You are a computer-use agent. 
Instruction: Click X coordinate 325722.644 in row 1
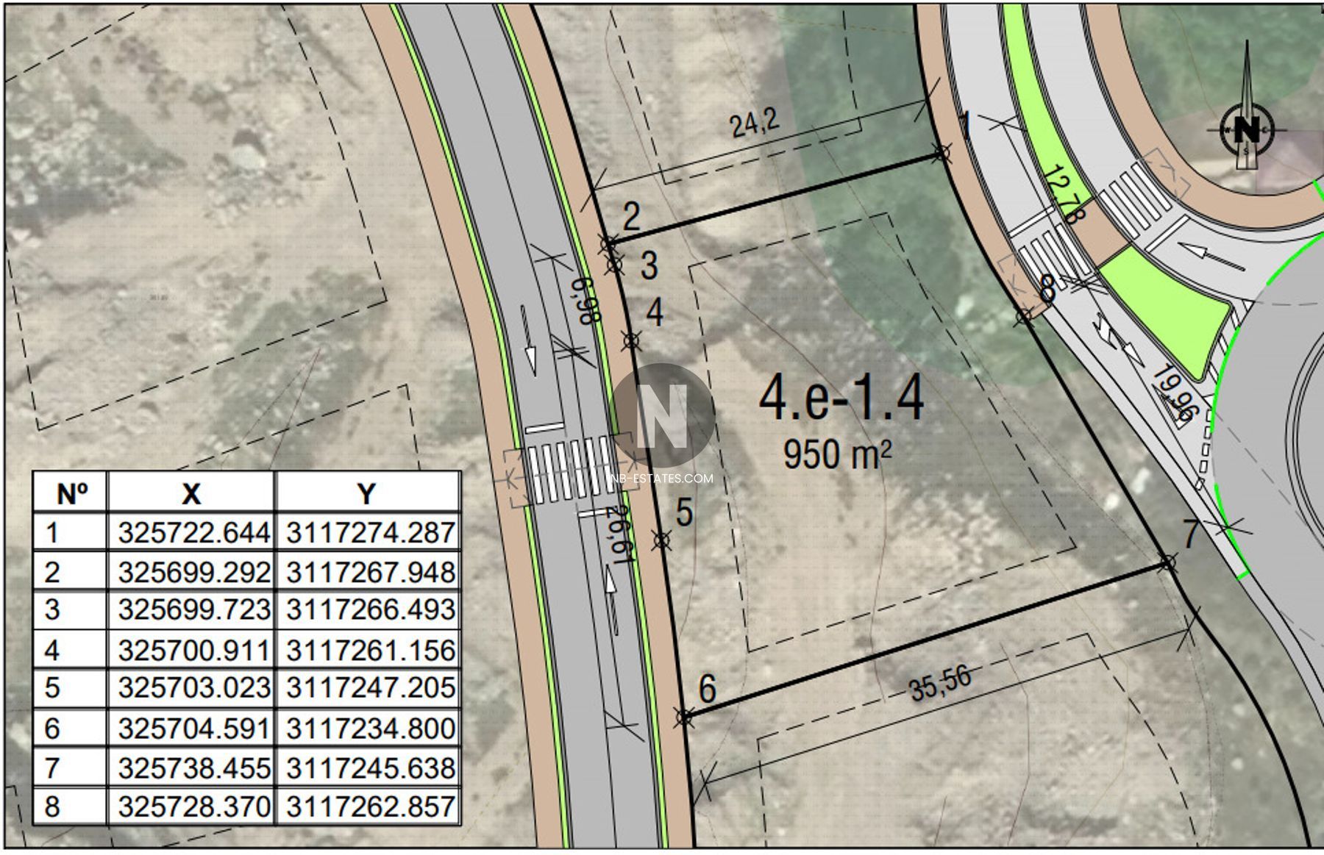coord(193,532)
